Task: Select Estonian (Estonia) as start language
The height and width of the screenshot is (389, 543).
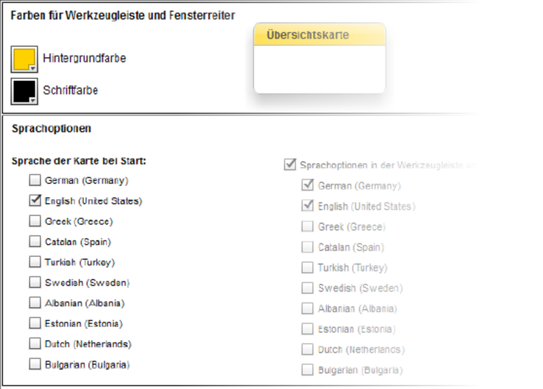Action: pyautogui.click(x=35, y=324)
